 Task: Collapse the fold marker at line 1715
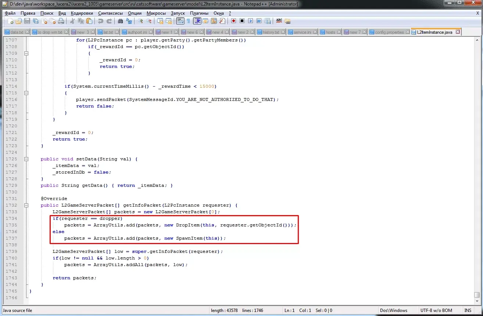pyautogui.click(x=26, y=93)
